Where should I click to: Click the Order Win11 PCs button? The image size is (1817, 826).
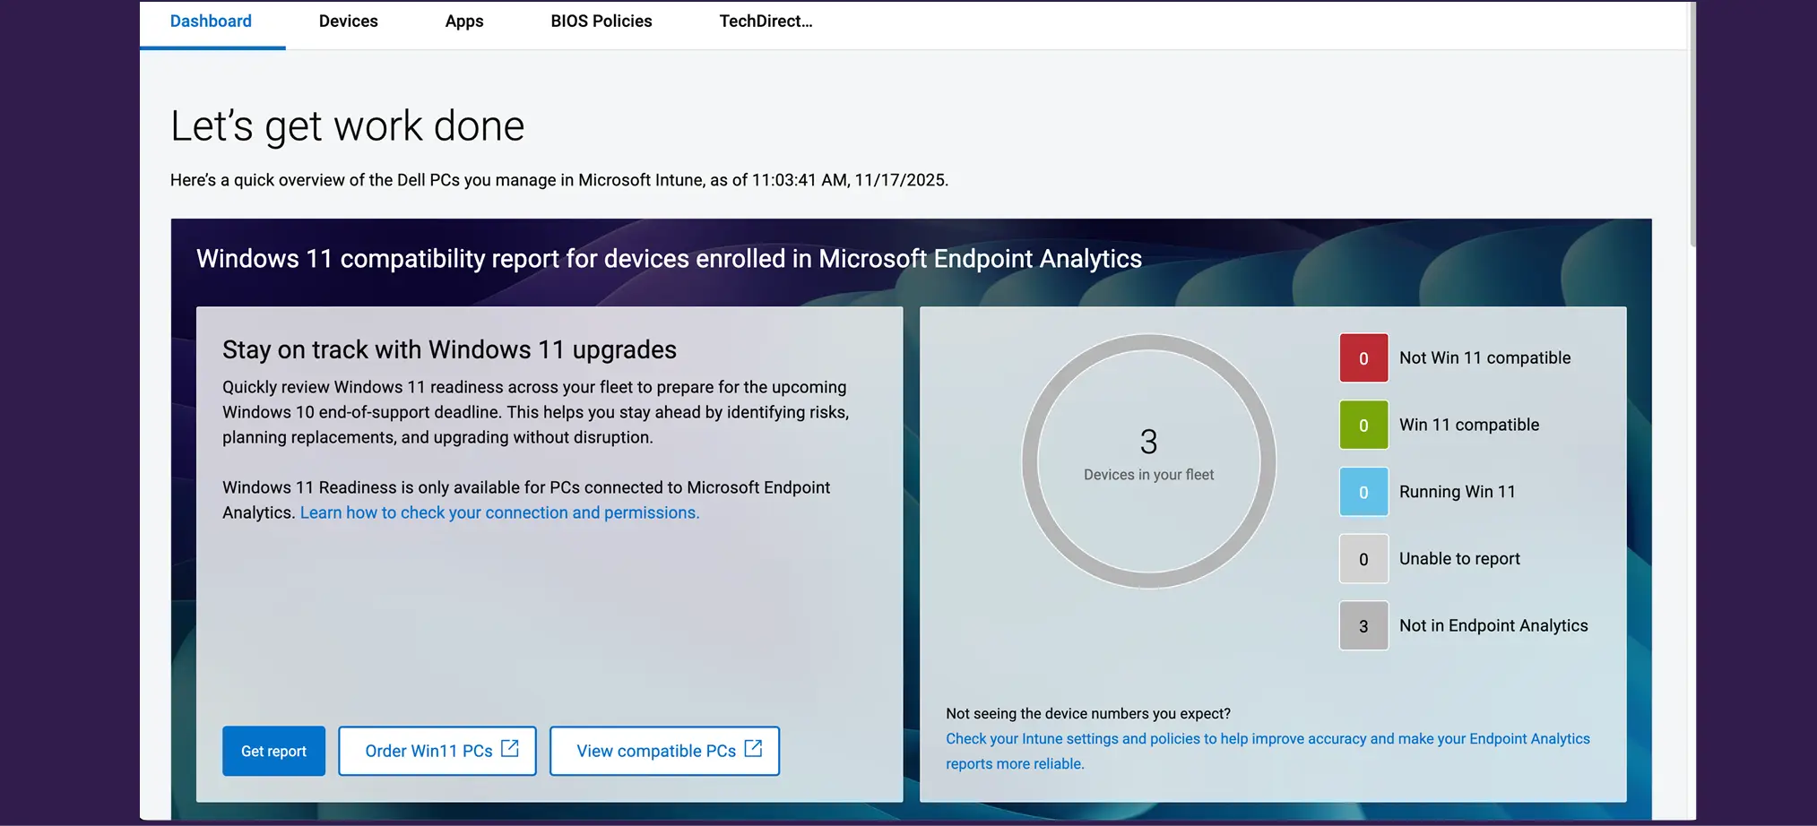[x=437, y=751]
